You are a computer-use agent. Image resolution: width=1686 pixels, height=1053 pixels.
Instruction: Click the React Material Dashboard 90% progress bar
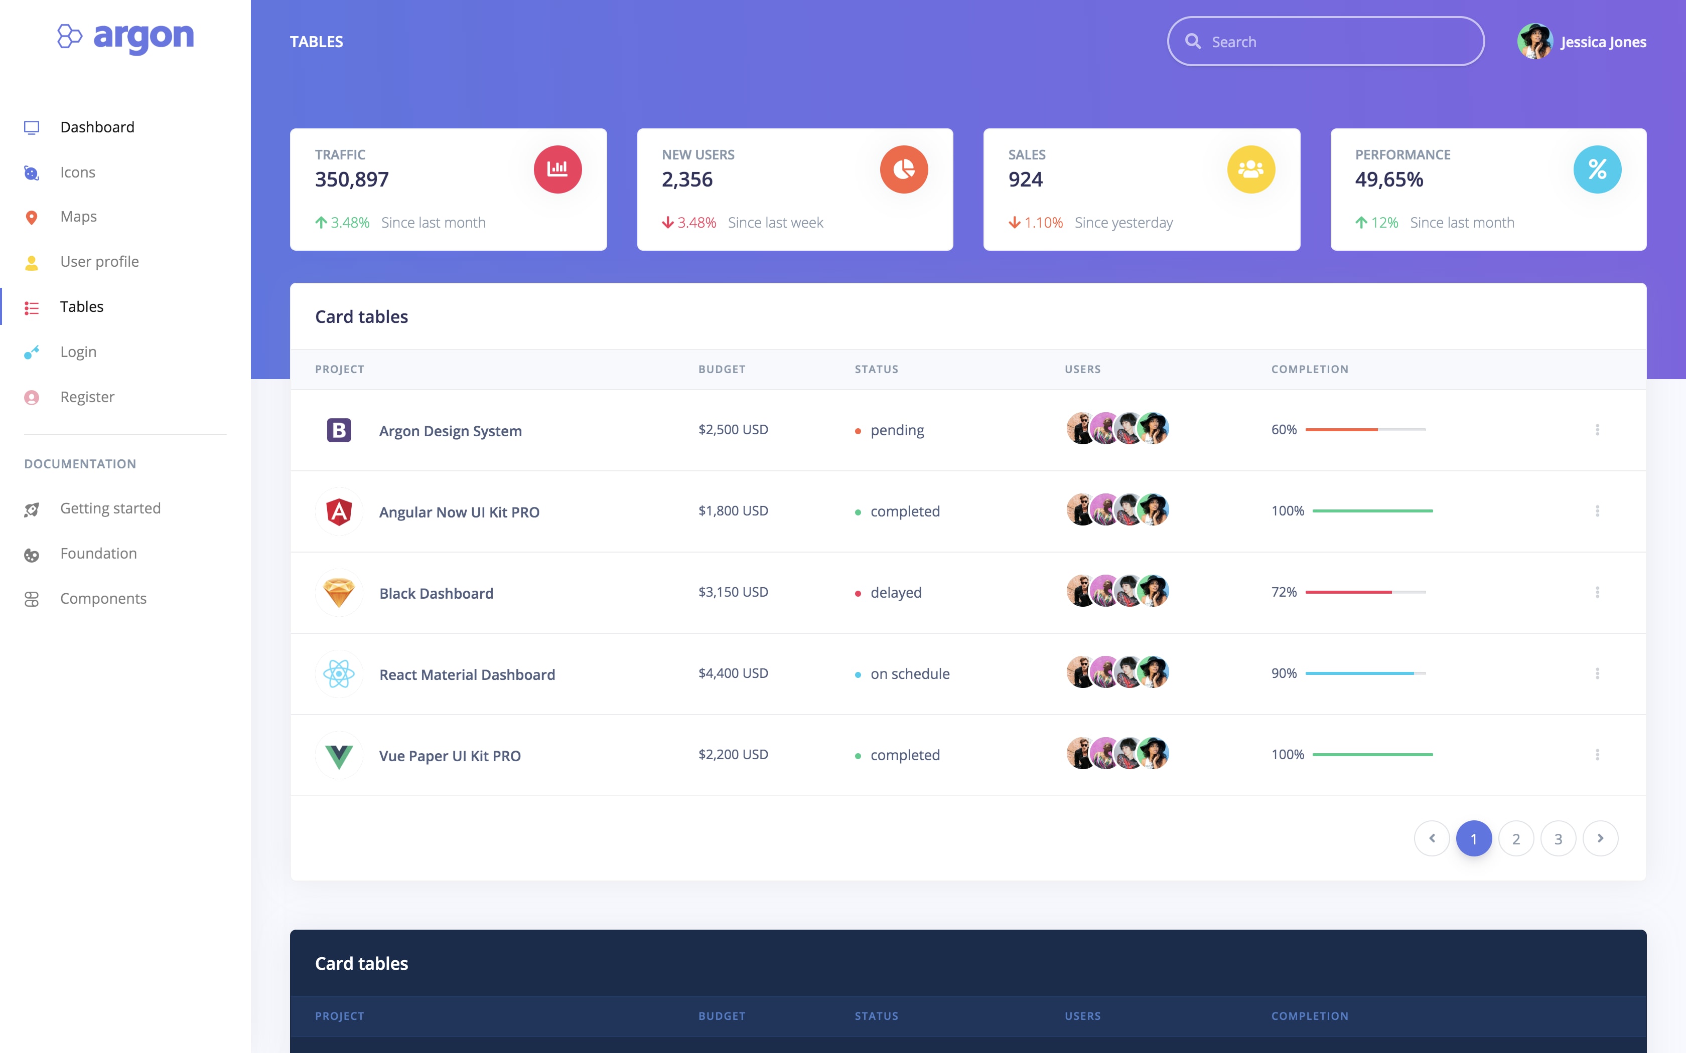click(1365, 673)
